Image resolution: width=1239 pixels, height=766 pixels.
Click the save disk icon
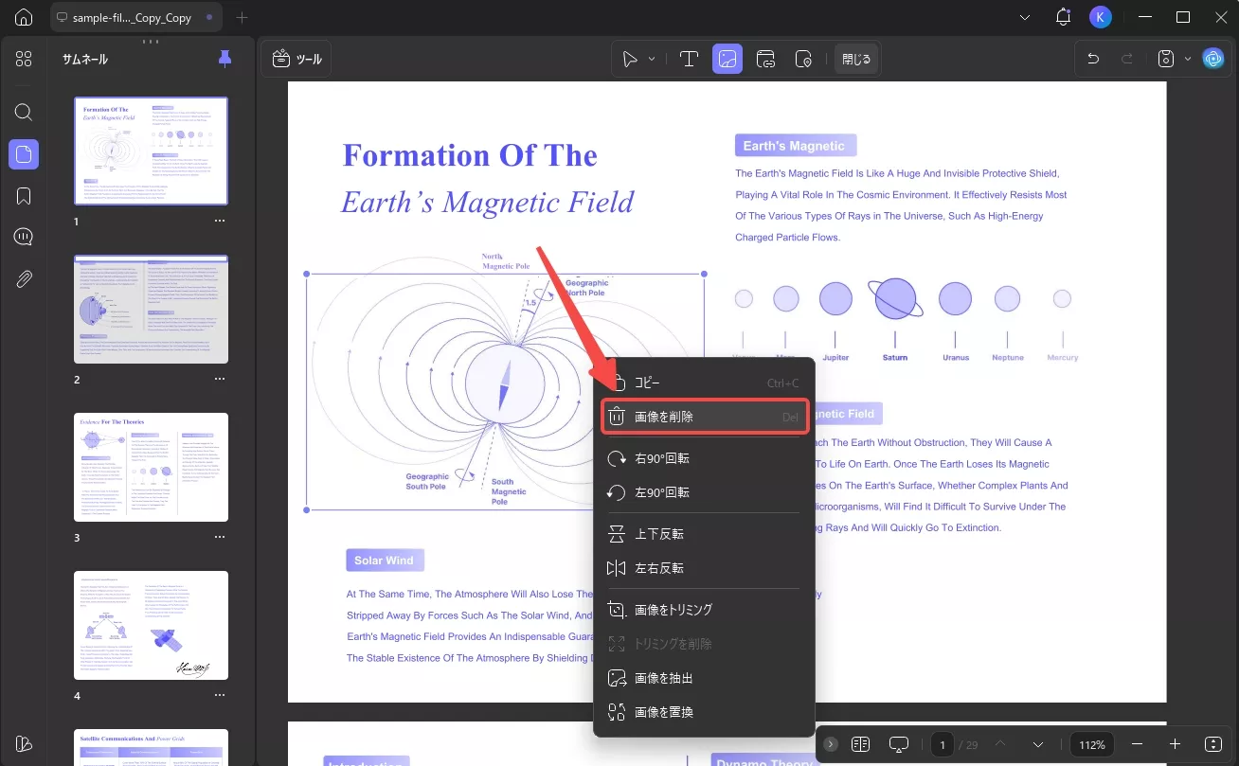coord(1168,59)
